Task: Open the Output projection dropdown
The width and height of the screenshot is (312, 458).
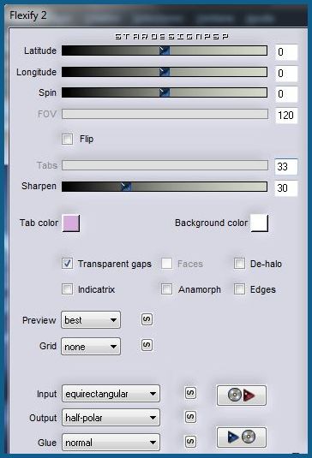Action: click(111, 418)
